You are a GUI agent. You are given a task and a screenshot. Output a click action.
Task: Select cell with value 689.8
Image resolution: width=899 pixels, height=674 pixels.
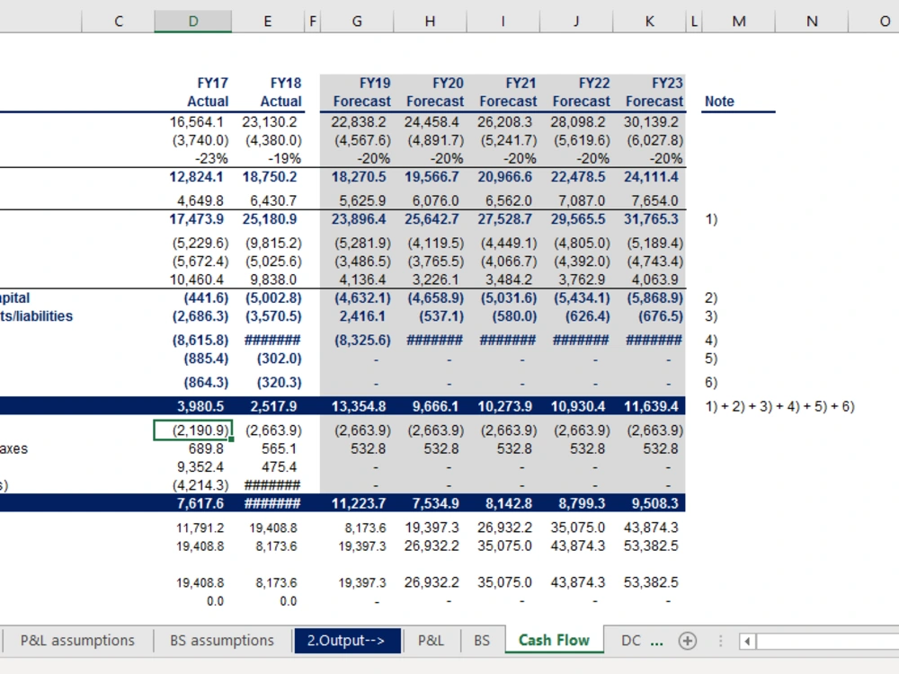[206, 448]
